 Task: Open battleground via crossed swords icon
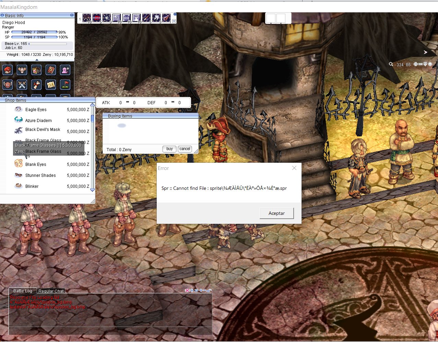[22, 84]
